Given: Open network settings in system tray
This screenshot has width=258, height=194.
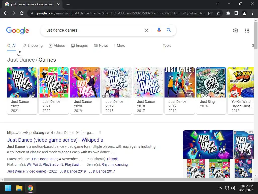Looking at the screenshot, I should pyautogui.click(x=227, y=188).
